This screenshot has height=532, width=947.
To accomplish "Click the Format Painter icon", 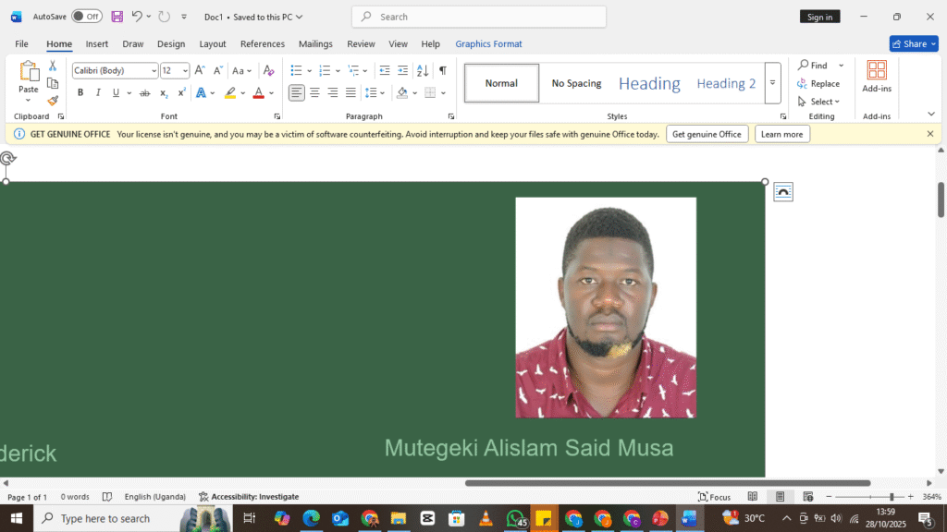I will (x=53, y=101).
